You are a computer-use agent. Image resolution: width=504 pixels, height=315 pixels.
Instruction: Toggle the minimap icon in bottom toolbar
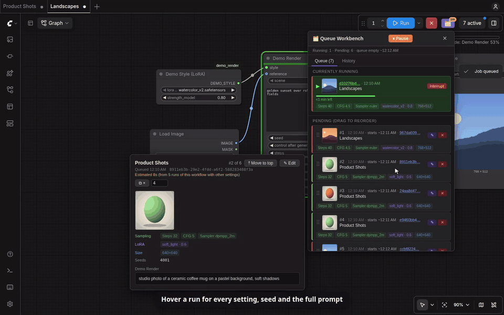(x=481, y=304)
